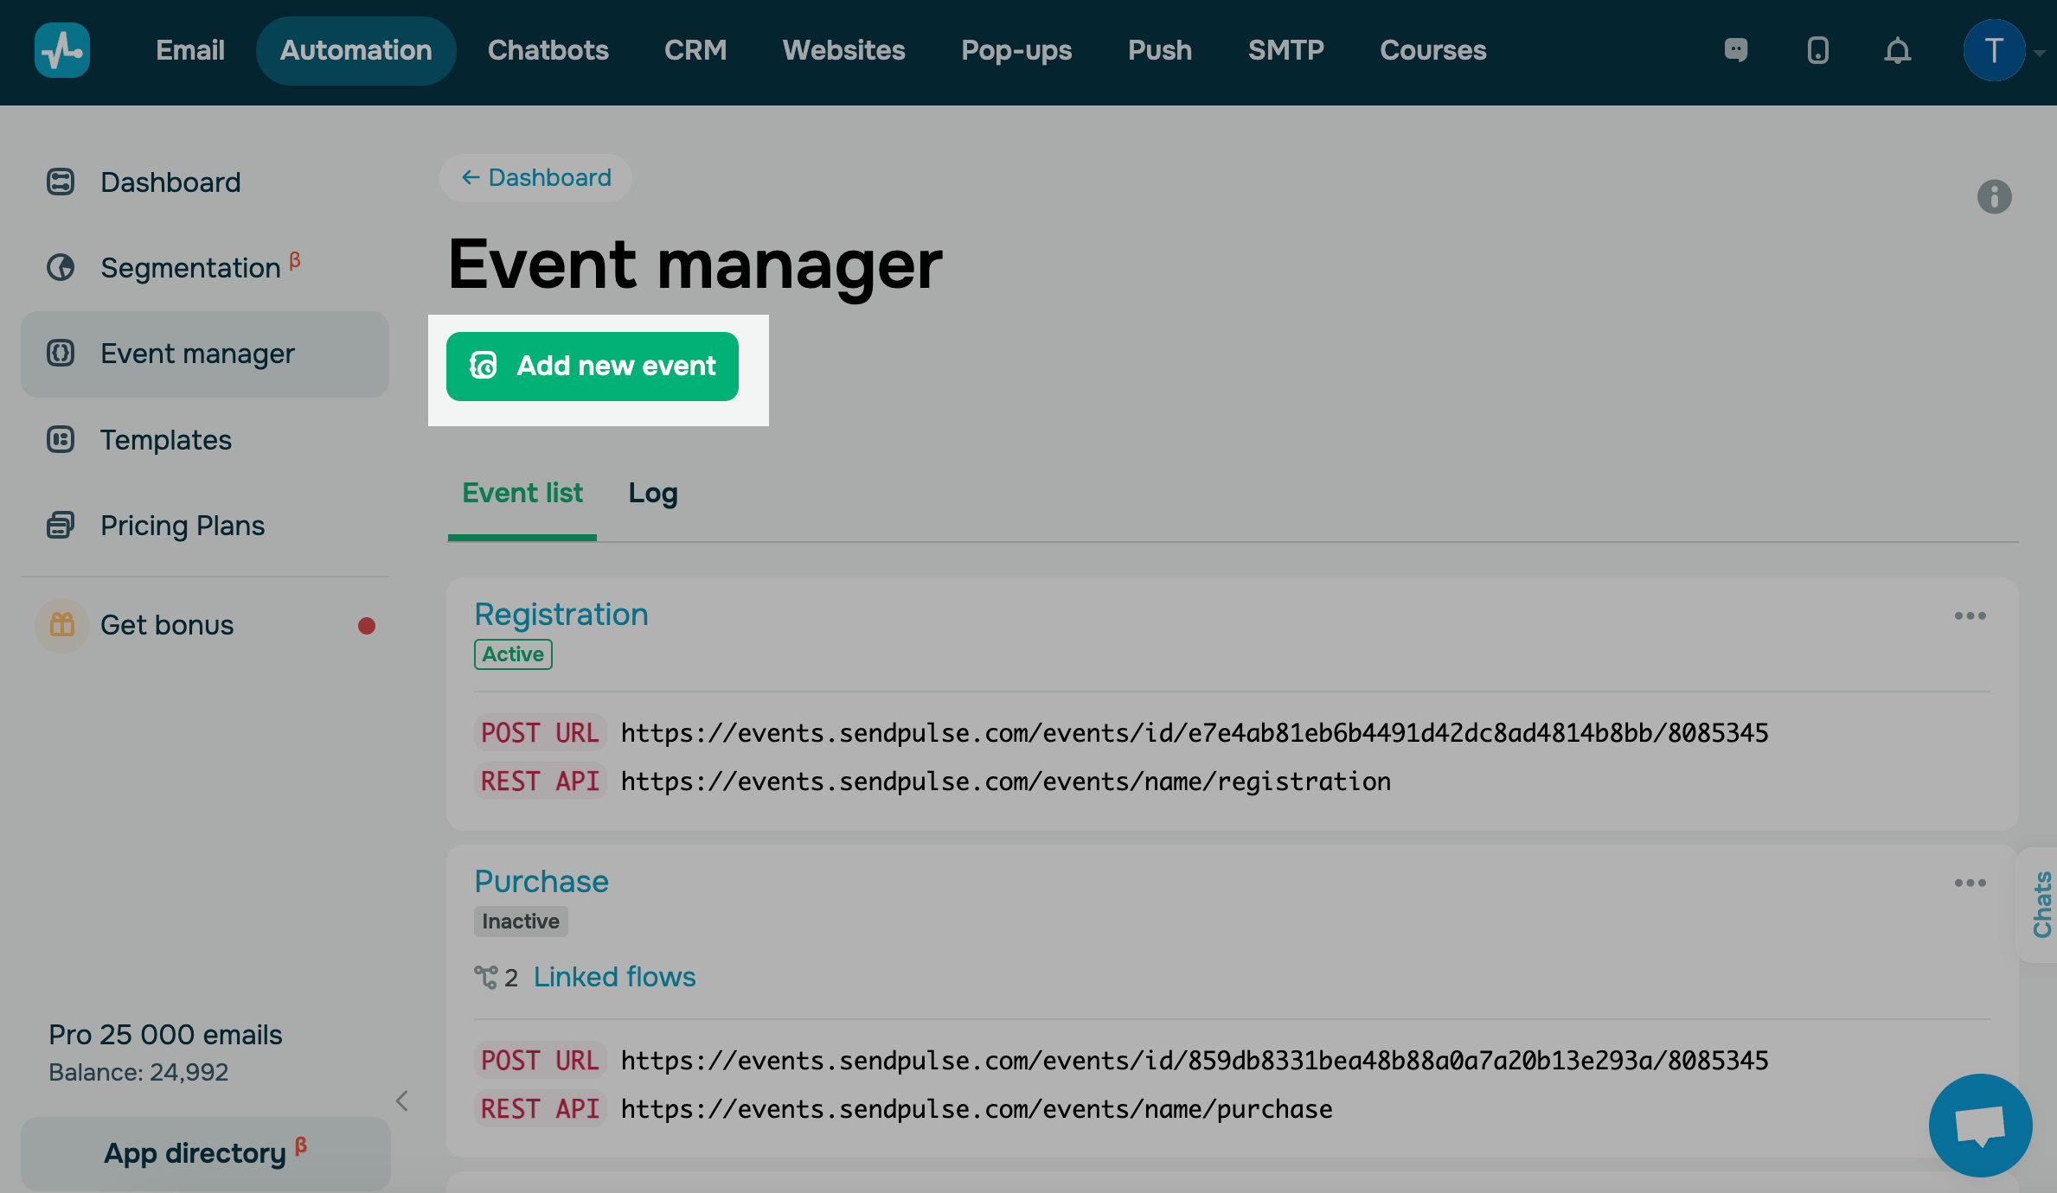
Task: Click Add new event button
Action: pyautogui.click(x=592, y=367)
